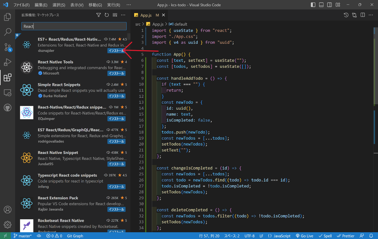The height and width of the screenshot is (239, 378).
Task: Select the App.js editor tab
Action: click(x=146, y=15)
